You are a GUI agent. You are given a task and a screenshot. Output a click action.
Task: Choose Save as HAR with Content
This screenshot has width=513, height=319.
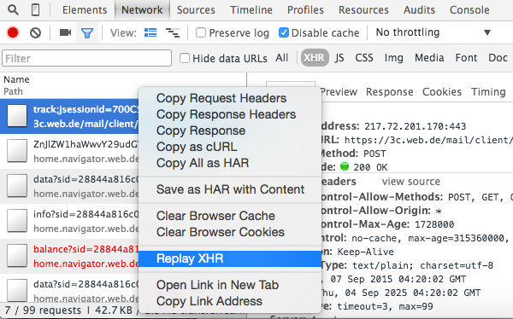coord(230,189)
